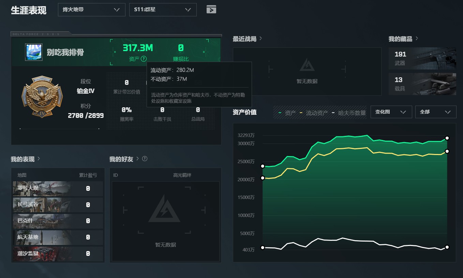Image resolution: width=463 pixels, height=278 pixels.
Task: Click the 累计盈亏 column header
Action: [88, 175]
